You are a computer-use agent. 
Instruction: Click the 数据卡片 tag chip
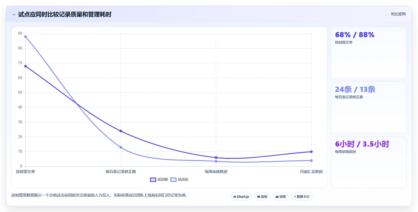point(301,197)
